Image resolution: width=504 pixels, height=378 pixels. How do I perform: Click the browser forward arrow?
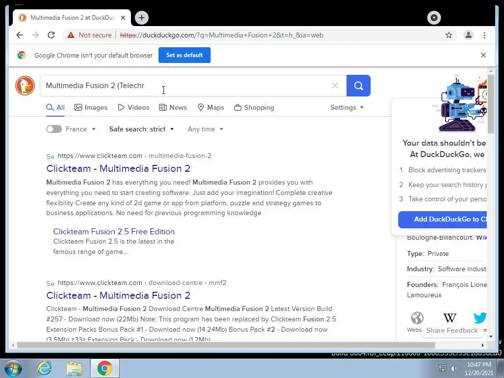35,35
